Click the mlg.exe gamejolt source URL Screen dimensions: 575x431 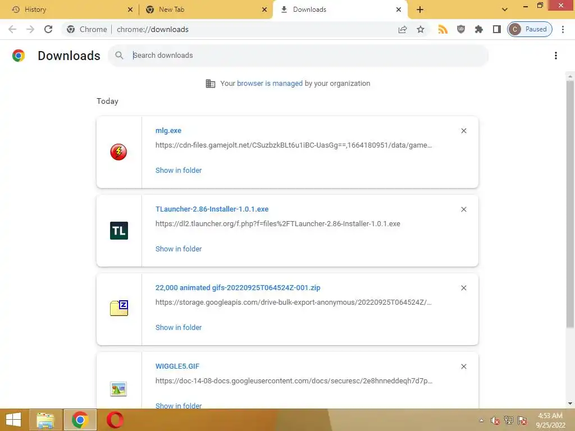(x=293, y=145)
